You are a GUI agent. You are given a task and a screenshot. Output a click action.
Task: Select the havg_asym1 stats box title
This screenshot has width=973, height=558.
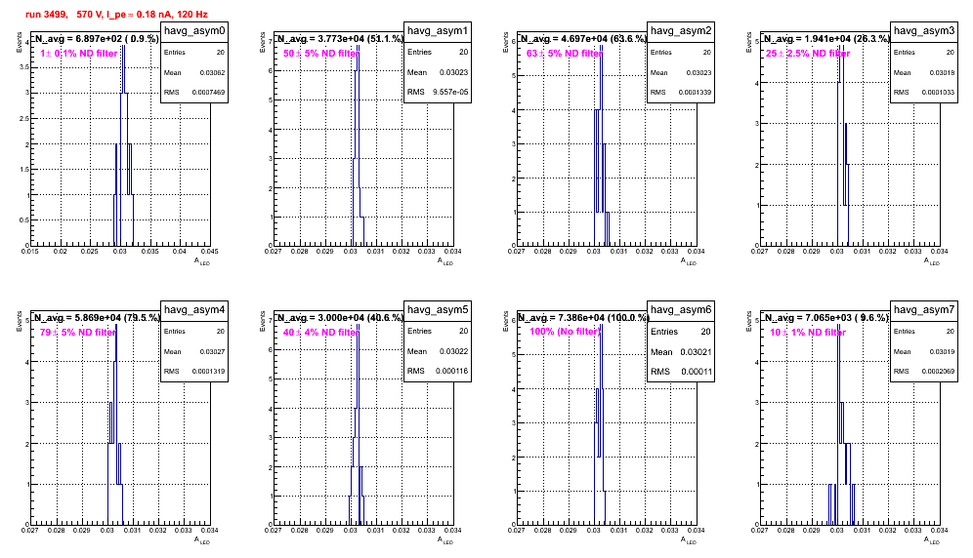[x=438, y=31]
